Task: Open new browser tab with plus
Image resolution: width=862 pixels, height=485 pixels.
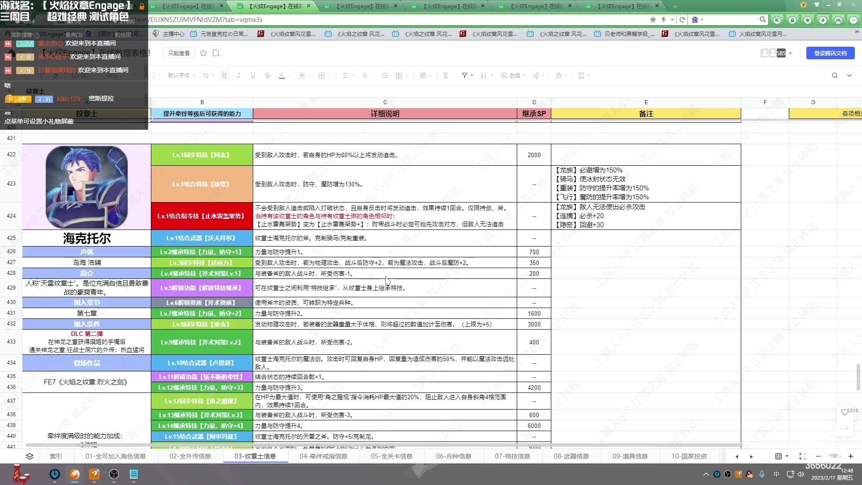Action: [x=675, y=6]
